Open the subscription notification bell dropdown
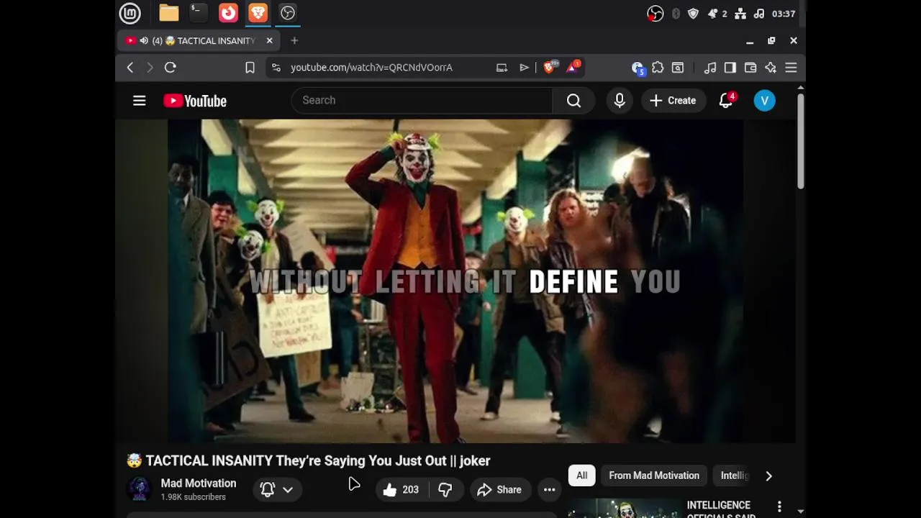Image resolution: width=921 pixels, height=518 pixels. point(277,490)
